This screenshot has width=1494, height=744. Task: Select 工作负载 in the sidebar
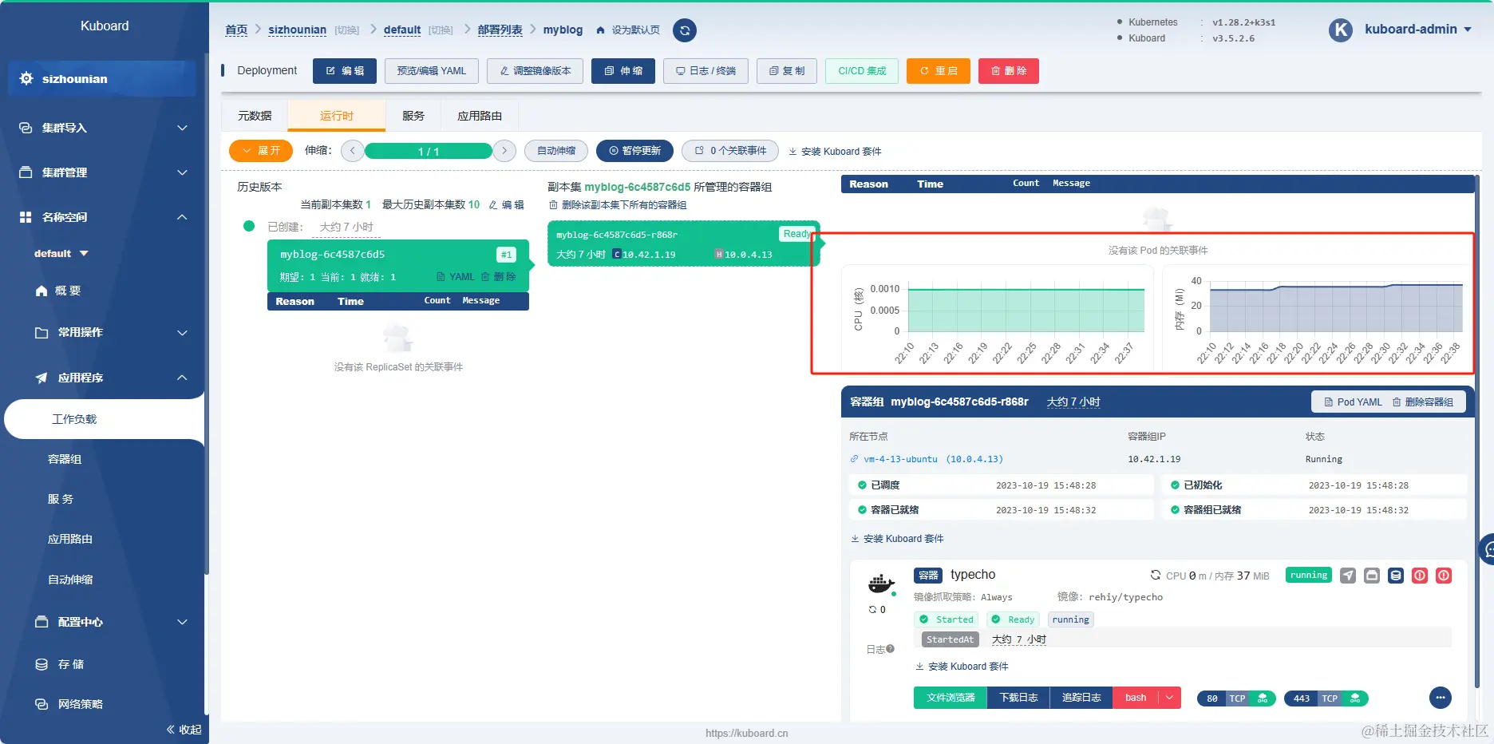pyautogui.click(x=74, y=419)
